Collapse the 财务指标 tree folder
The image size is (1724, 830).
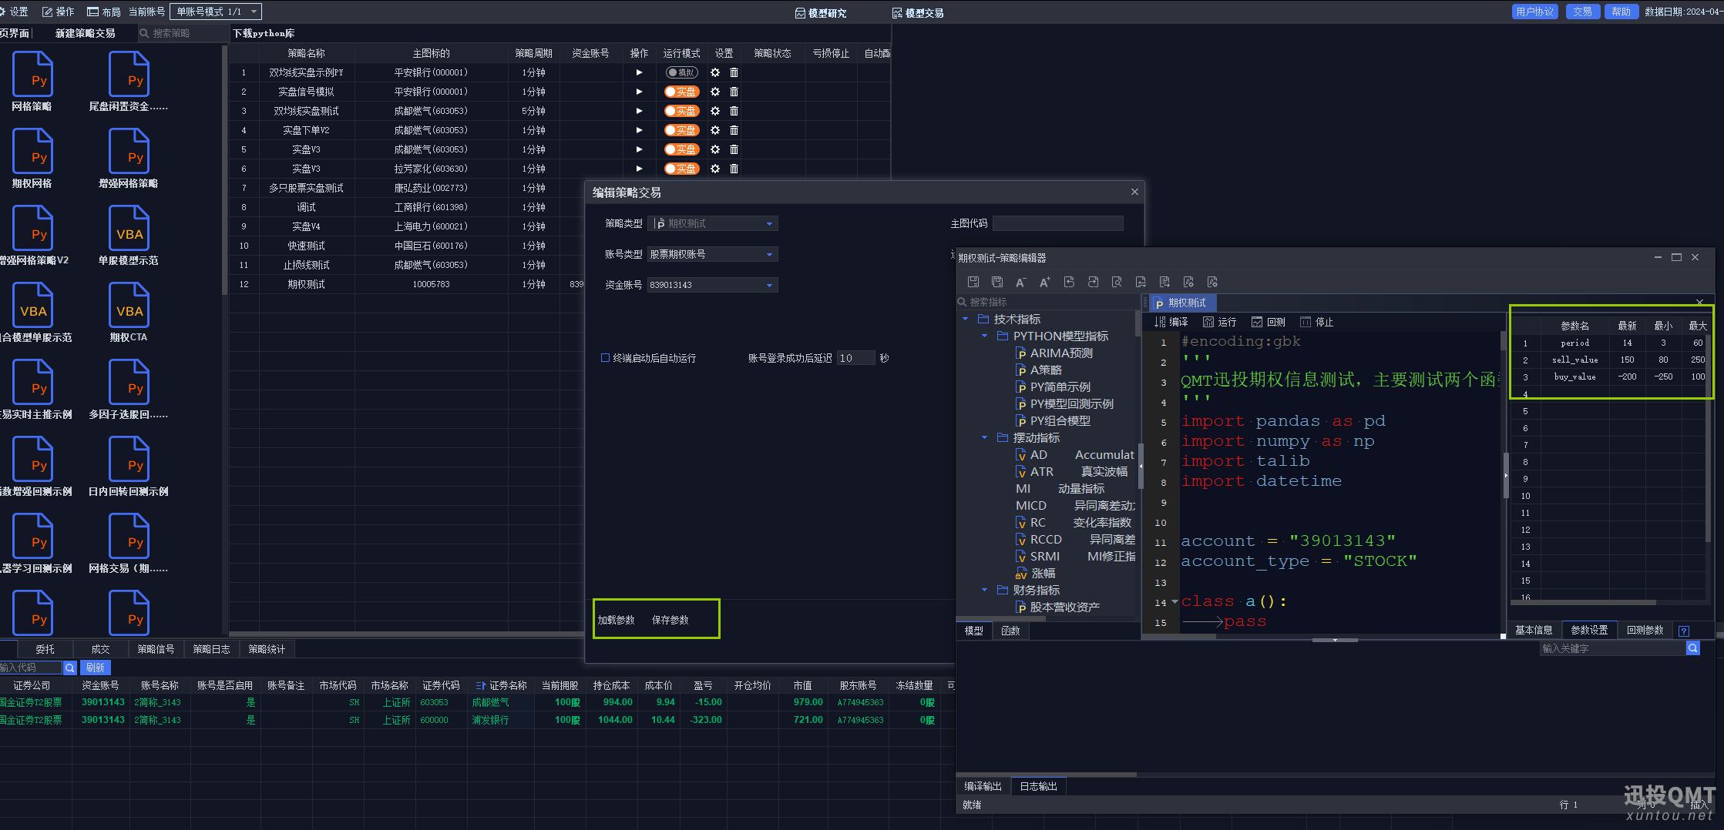pos(984,590)
